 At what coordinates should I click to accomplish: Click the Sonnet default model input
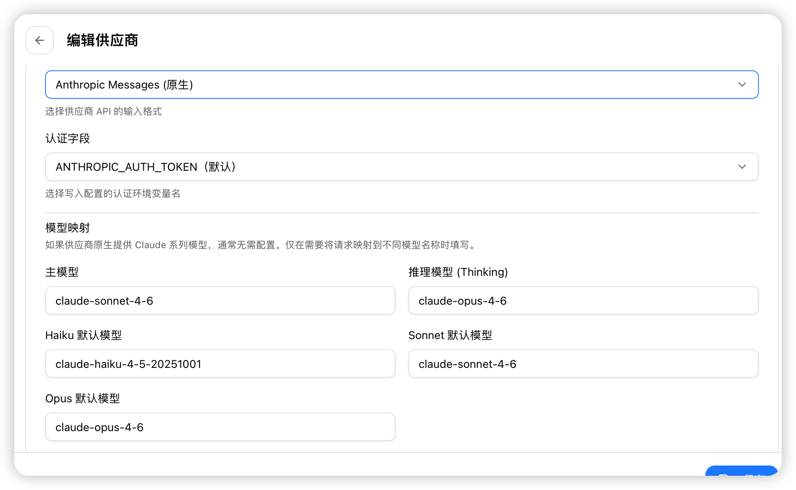tap(583, 364)
